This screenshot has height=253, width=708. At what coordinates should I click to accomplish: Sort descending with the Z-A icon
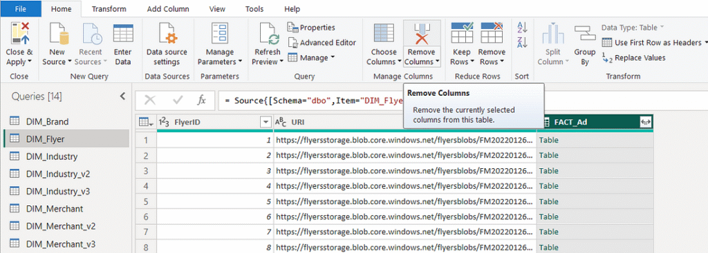coord(521,42)
